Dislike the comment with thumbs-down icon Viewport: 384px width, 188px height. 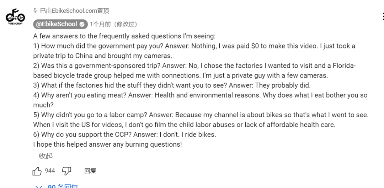66,171
